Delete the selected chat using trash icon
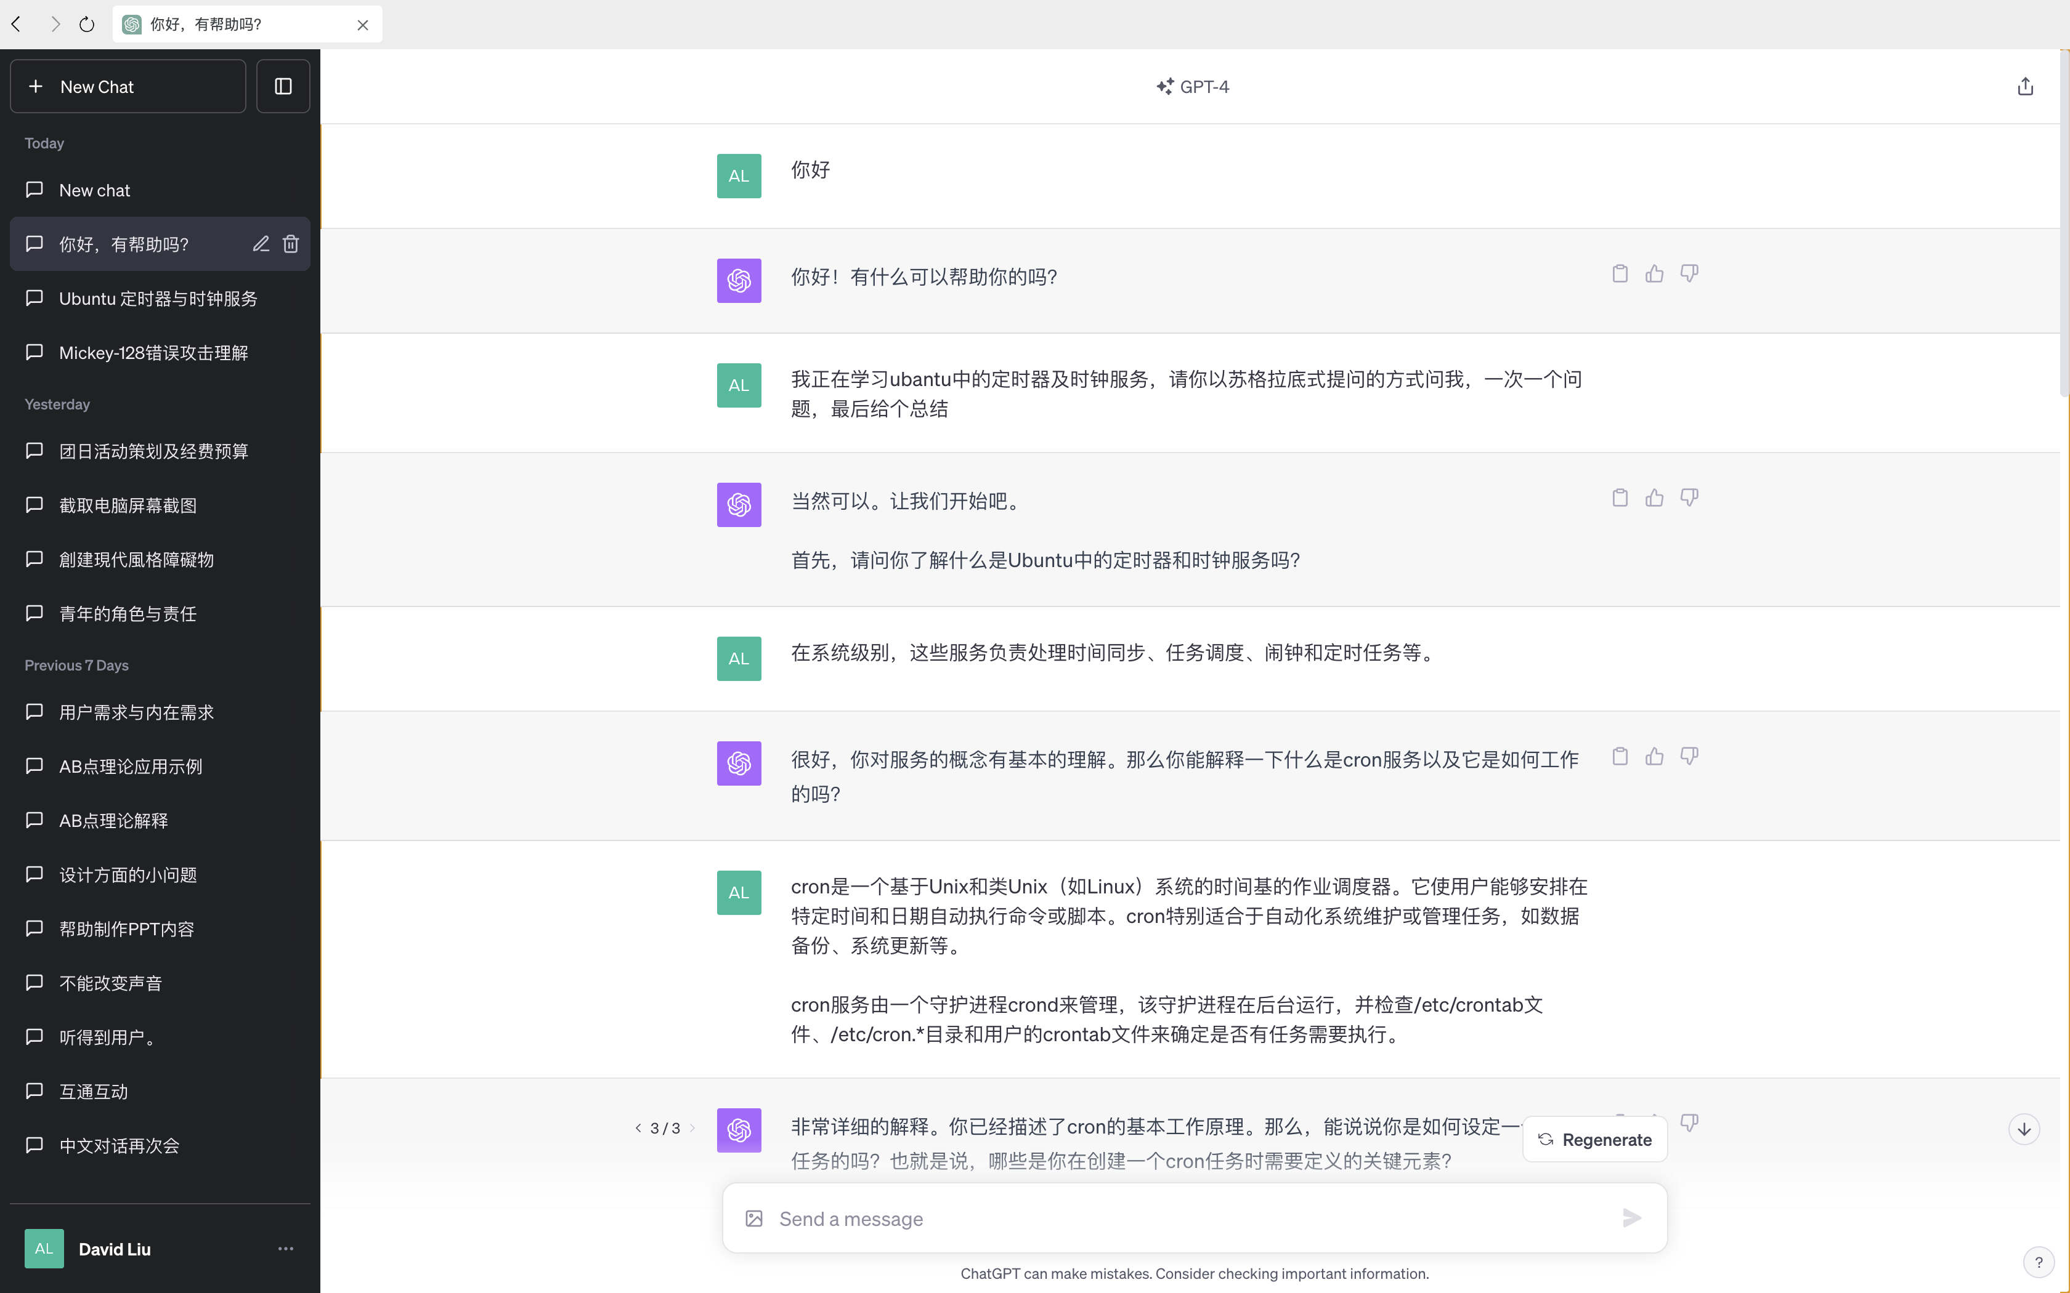Image resolution: width=2070 pixels, height=1293 pixels. click(x=291, y=244)
